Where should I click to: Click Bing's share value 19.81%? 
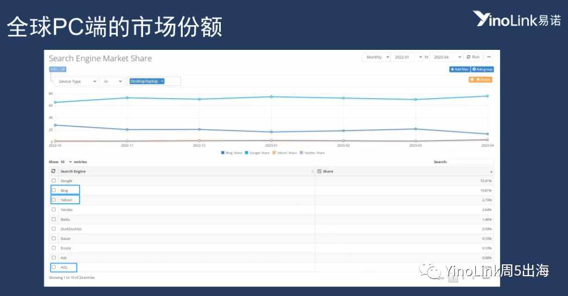(486, 190)
